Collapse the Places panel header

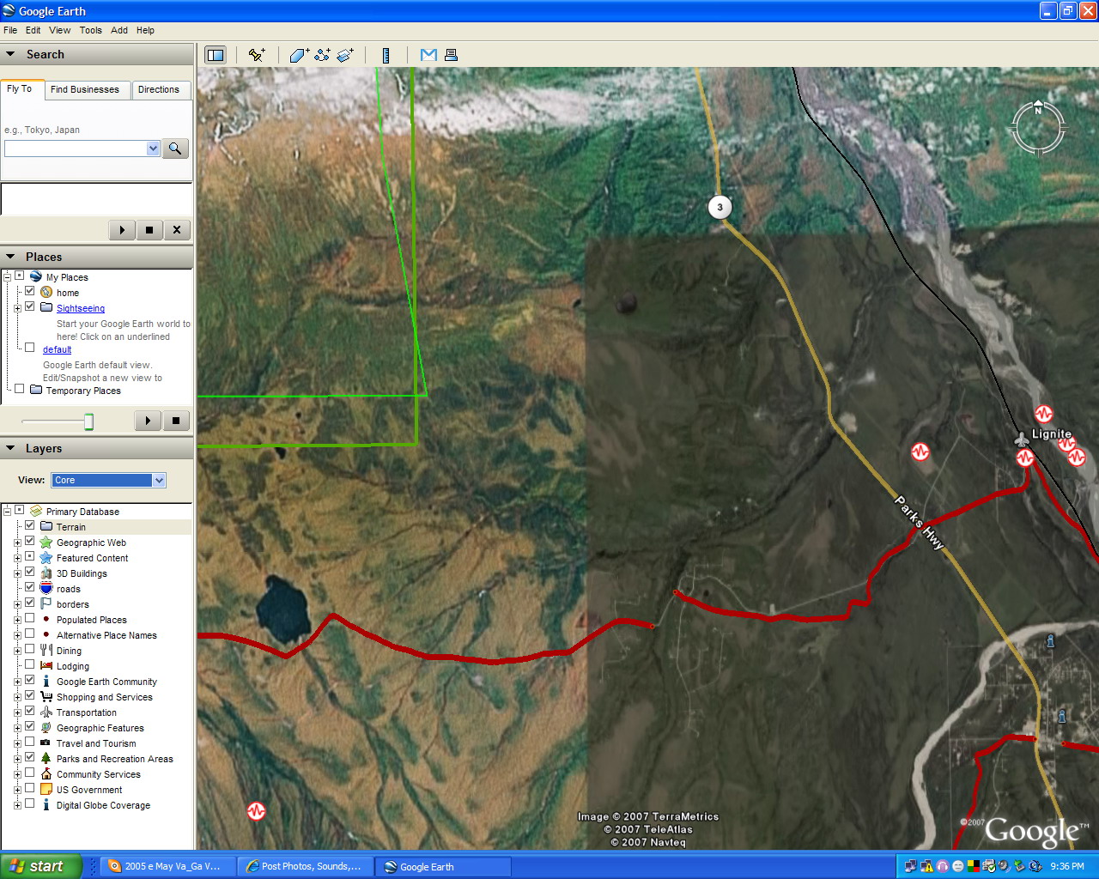click(x=11, y=257)
